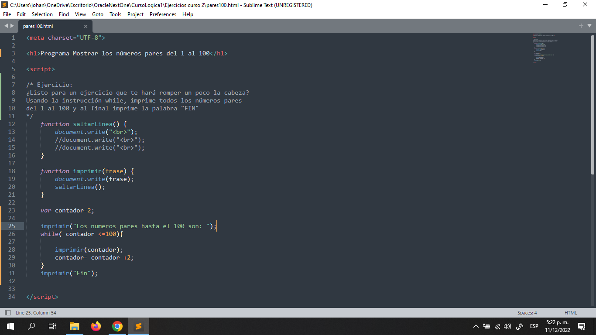Screen dimensions: 596x335
Task: Change indentation via Spaces: 4
Action: coord(527,313)
